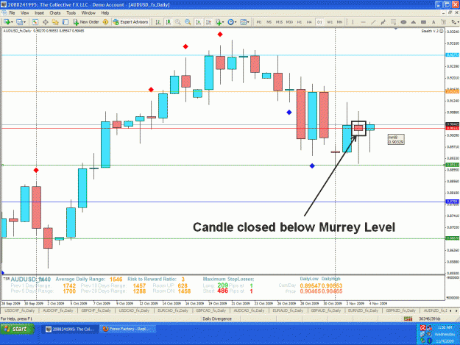Image resolution: width=460 pixels, height=345 pixels.
Task: Select the equidistant channel tool
Action: pyautogui.click(x=383, y=22)
